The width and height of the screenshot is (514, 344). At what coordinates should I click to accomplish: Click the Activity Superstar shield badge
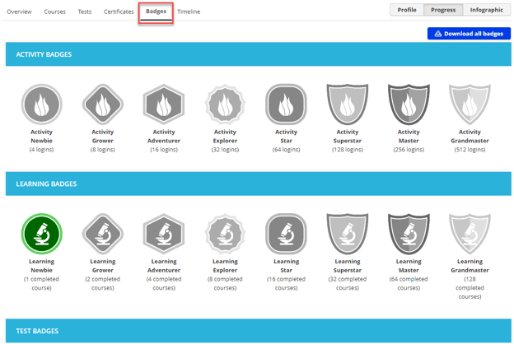click(x=348, y=105)
